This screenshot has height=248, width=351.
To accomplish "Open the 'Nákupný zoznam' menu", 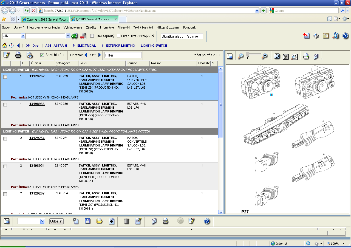I will tap(168, 27).
